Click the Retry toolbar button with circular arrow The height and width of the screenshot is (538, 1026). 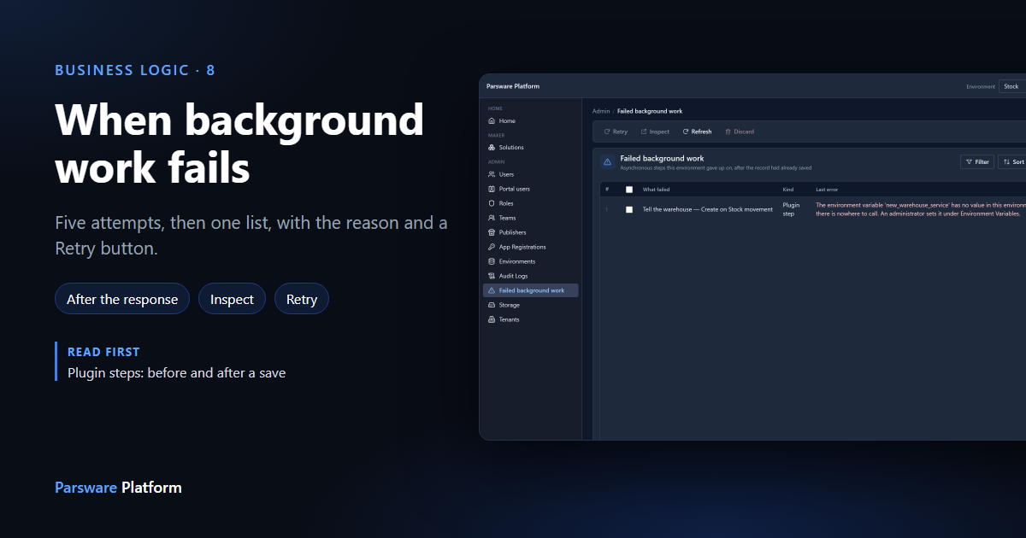[x=616, y=132]
